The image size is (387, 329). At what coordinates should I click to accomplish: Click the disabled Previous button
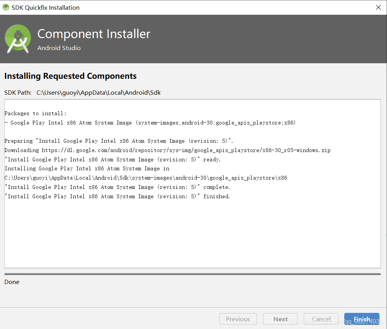point(238,319)
